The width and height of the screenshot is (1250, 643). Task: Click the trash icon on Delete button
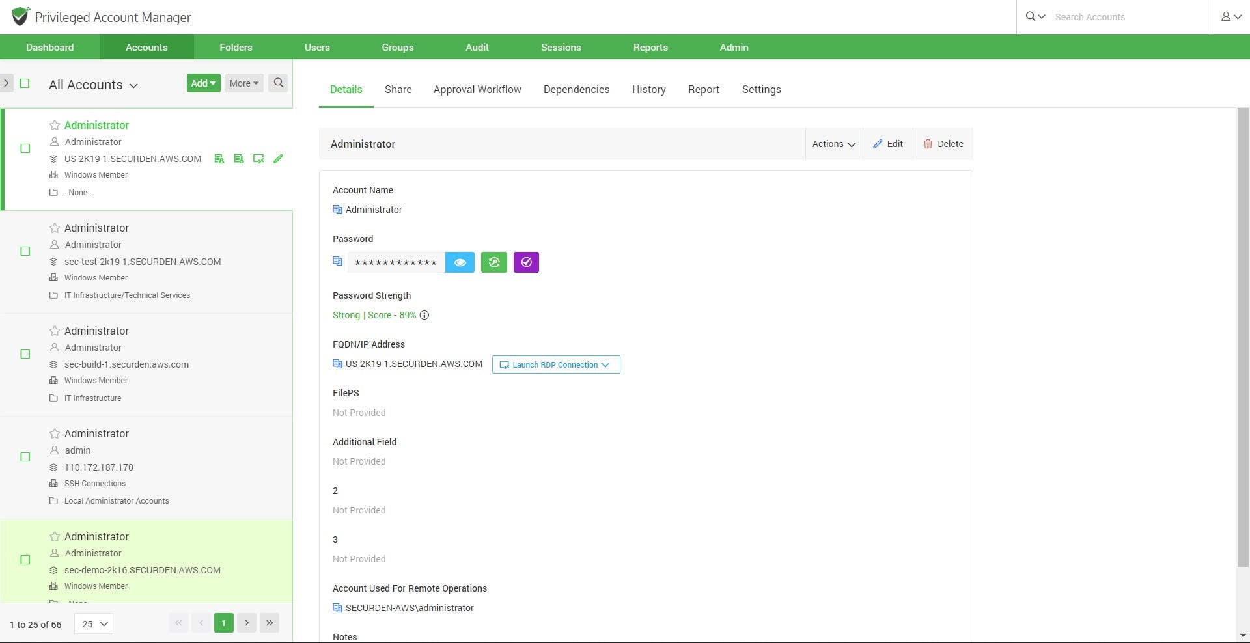[928, 144]
